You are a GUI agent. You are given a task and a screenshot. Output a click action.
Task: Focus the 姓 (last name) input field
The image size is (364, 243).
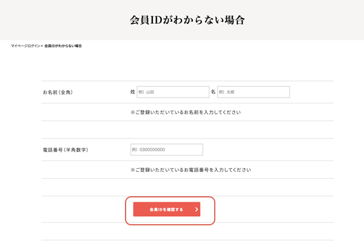click(x=173, y=92)
